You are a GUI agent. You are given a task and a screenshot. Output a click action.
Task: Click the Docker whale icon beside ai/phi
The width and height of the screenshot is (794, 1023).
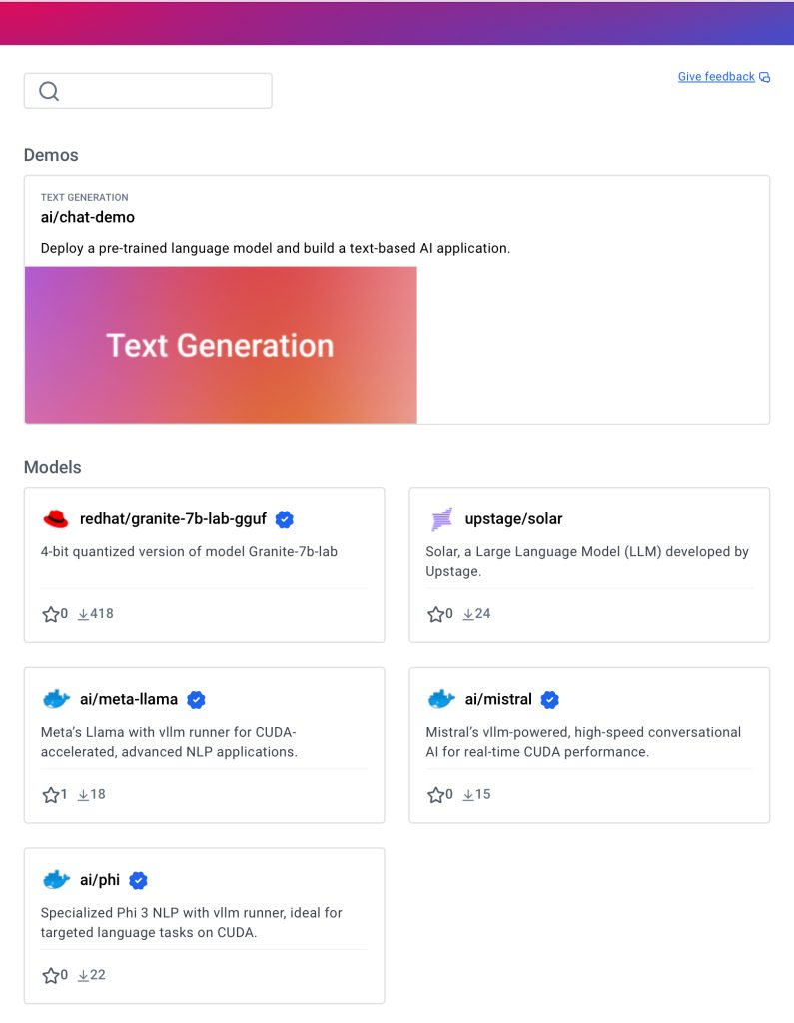click(56, 880)
